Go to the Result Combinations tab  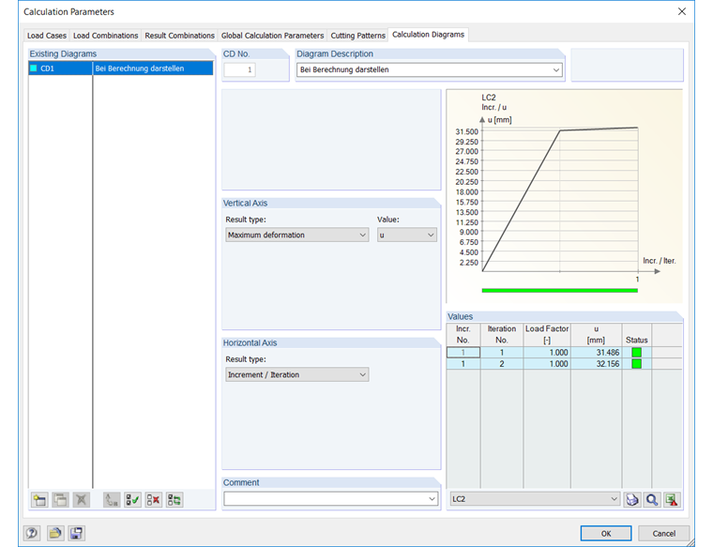click(x=179, y=36)
